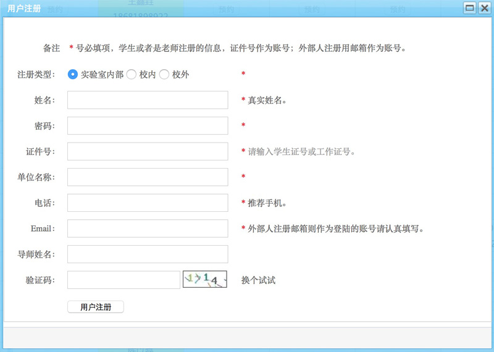Focus the Email input field

[148, 228]
